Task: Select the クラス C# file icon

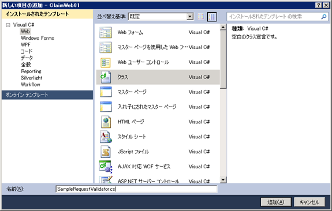Action: point(106,77)
